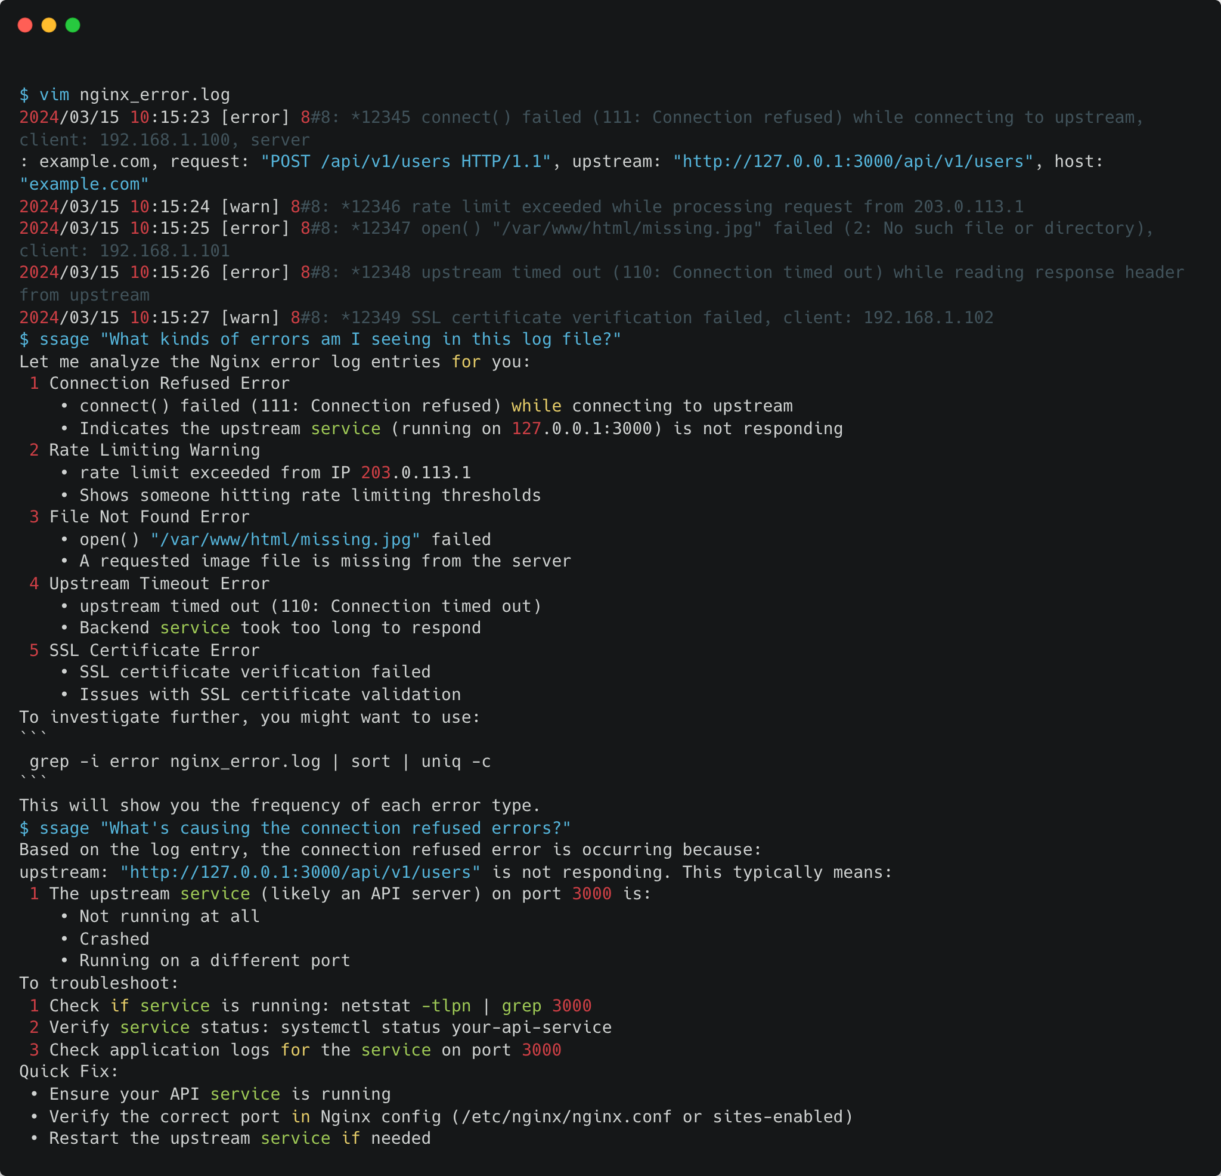Click 'Quick Fix:' heading
1221x1176 pixels.
click(69, 1071)
